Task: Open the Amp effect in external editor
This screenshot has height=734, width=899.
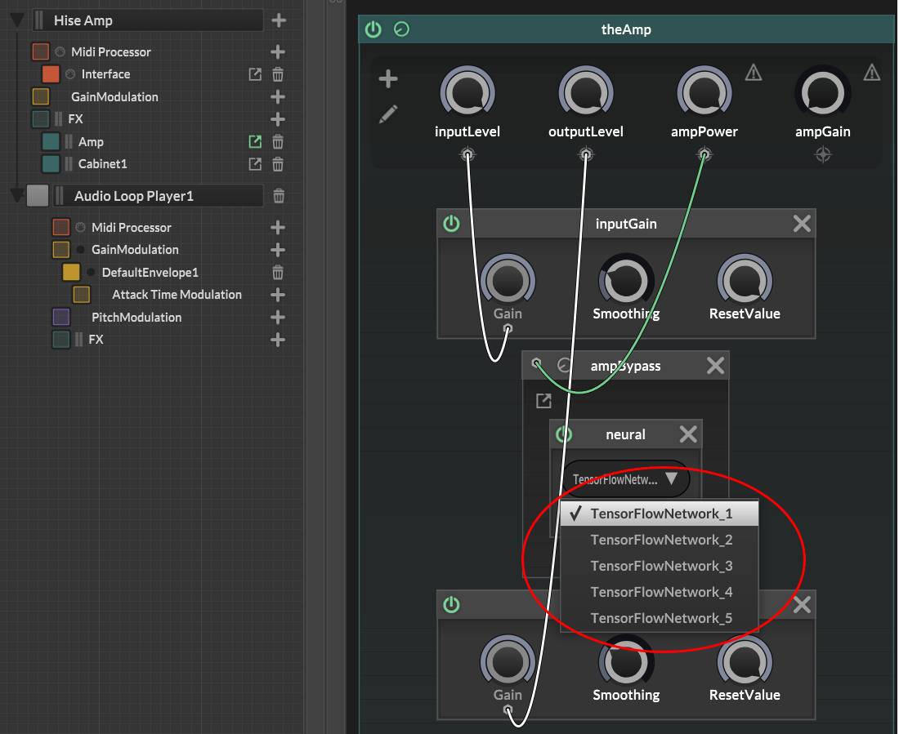Action: coord(255,142)
